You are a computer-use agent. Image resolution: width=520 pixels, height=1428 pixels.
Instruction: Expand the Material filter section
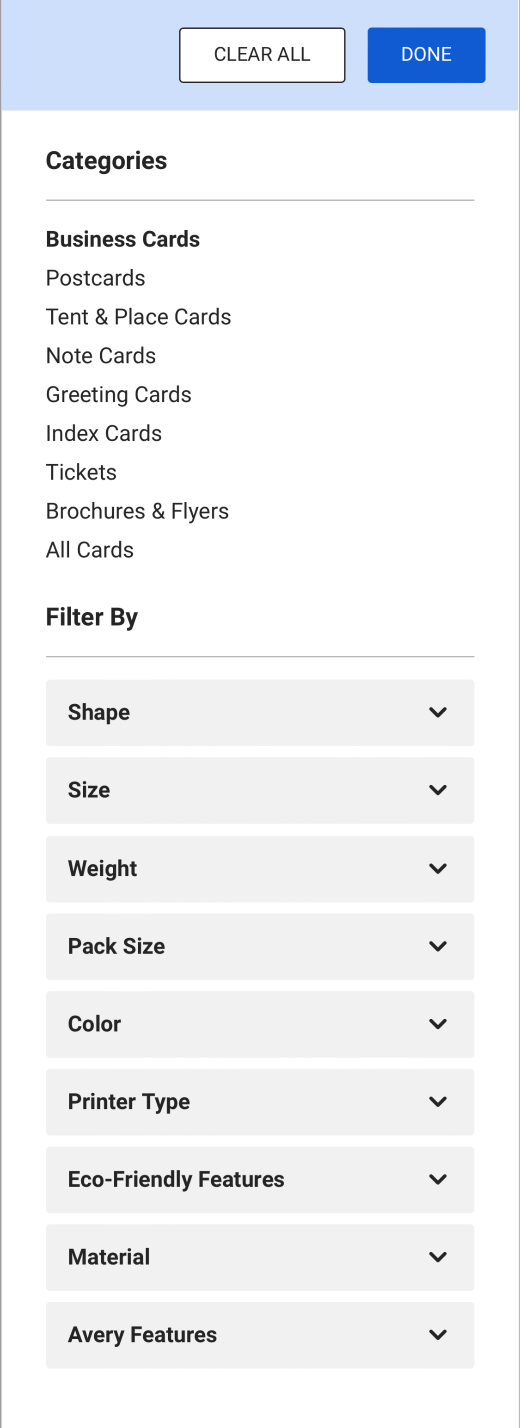(x=260, y=1257)
